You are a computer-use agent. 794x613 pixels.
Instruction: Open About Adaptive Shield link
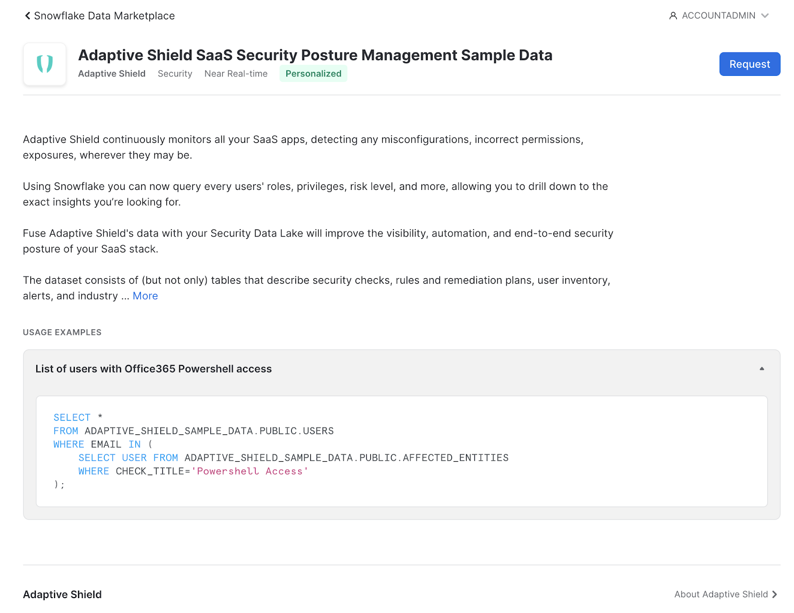pos(725,594)
